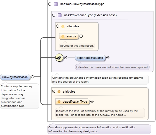Image resolution: width=156 pixels, height=135 pixels.
Task: Select the runwayInformation element node
Action: coord(15,77)
